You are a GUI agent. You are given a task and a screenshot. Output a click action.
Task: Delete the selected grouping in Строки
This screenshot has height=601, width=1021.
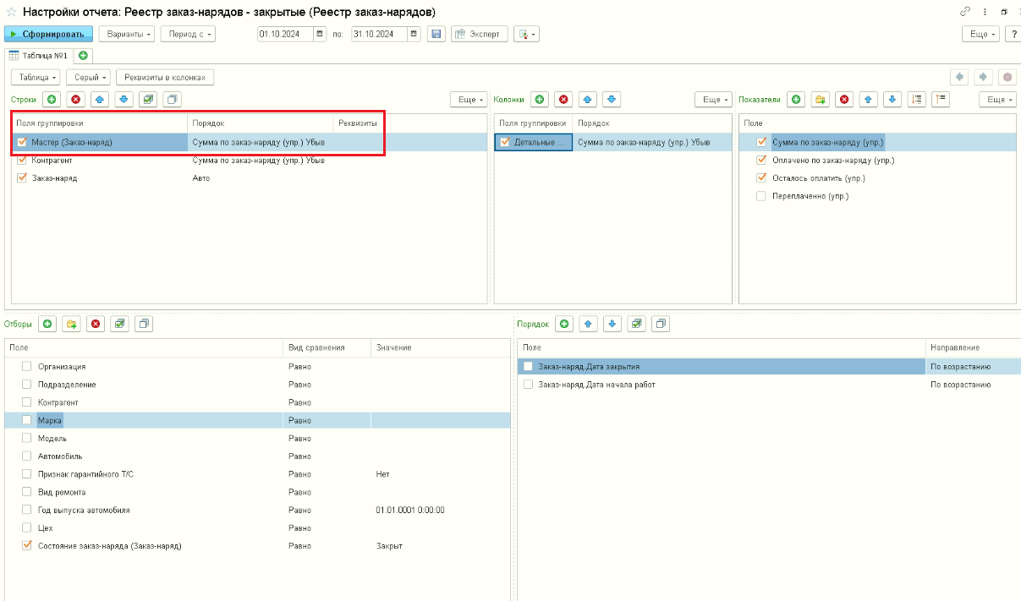tap(75, 100)
